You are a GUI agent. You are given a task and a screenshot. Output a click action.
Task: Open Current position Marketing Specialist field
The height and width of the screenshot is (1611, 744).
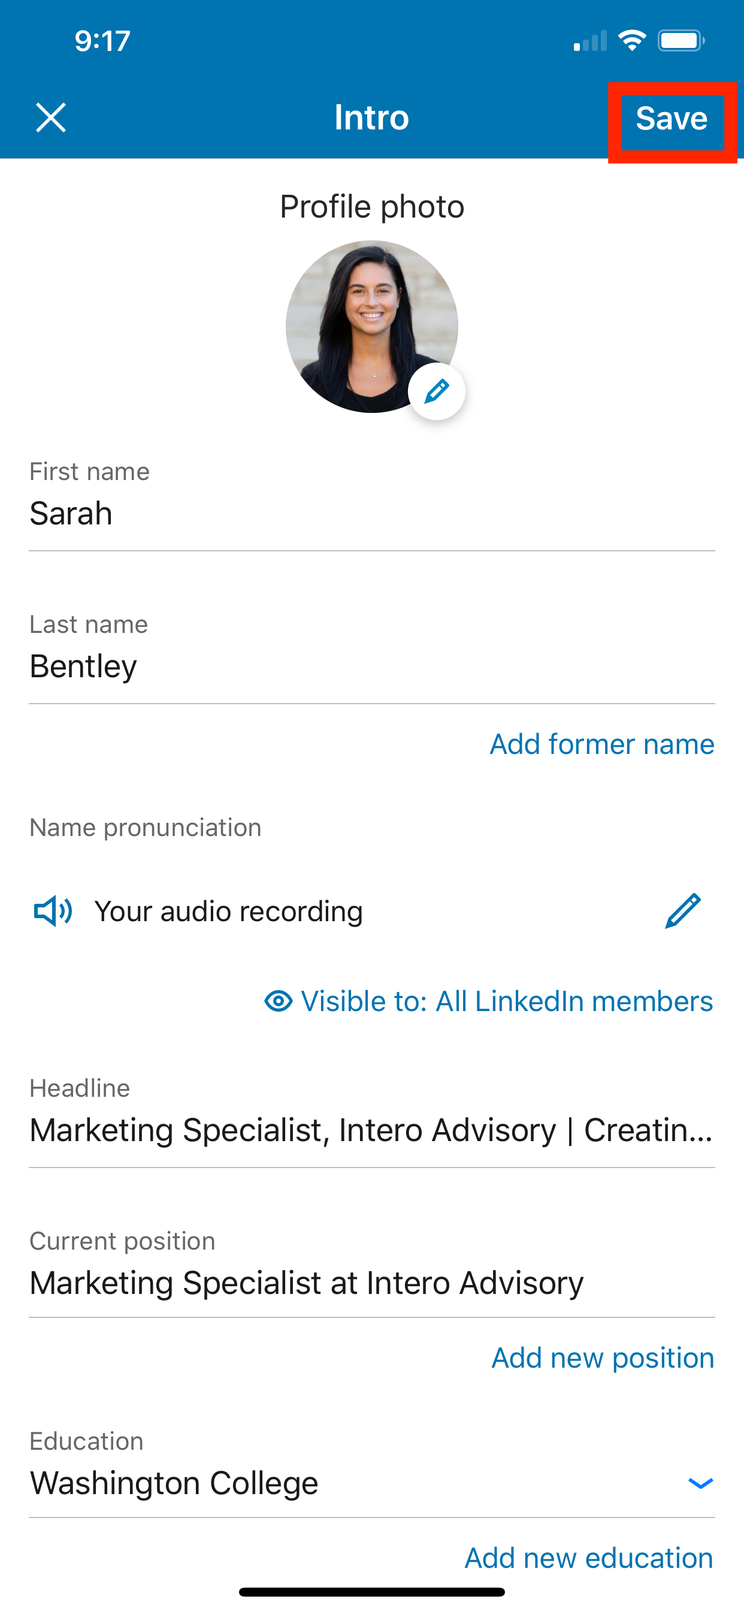[372, 1283]
